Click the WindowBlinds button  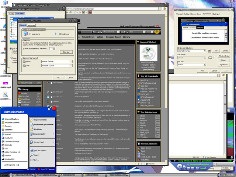tap(224, 56)
